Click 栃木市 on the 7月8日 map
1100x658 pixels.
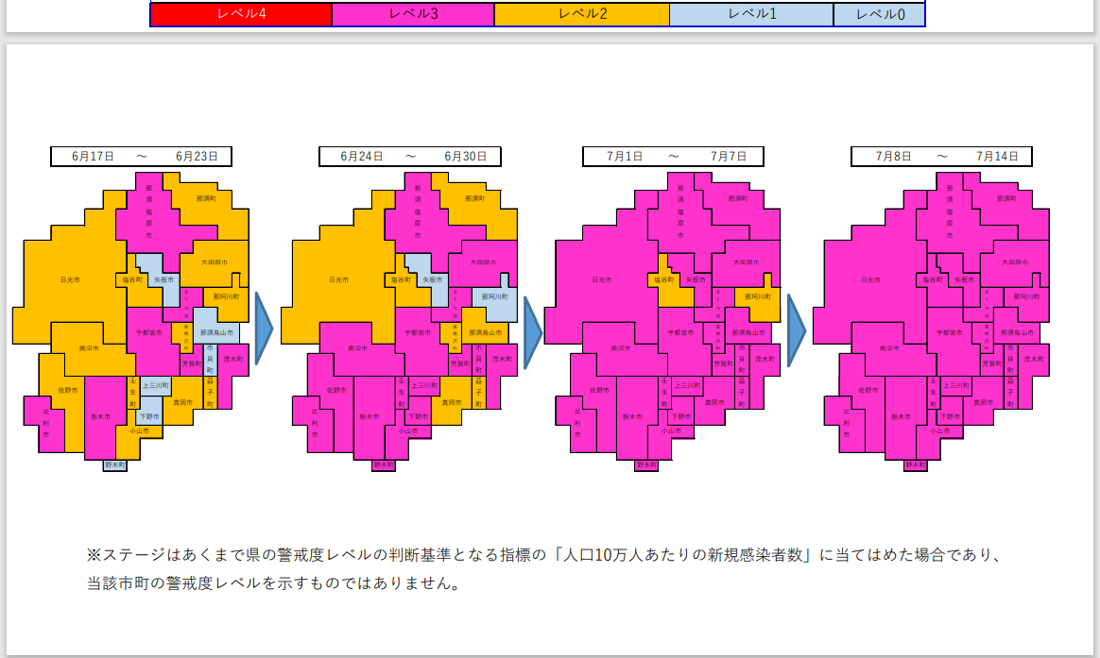pos(902,416)
